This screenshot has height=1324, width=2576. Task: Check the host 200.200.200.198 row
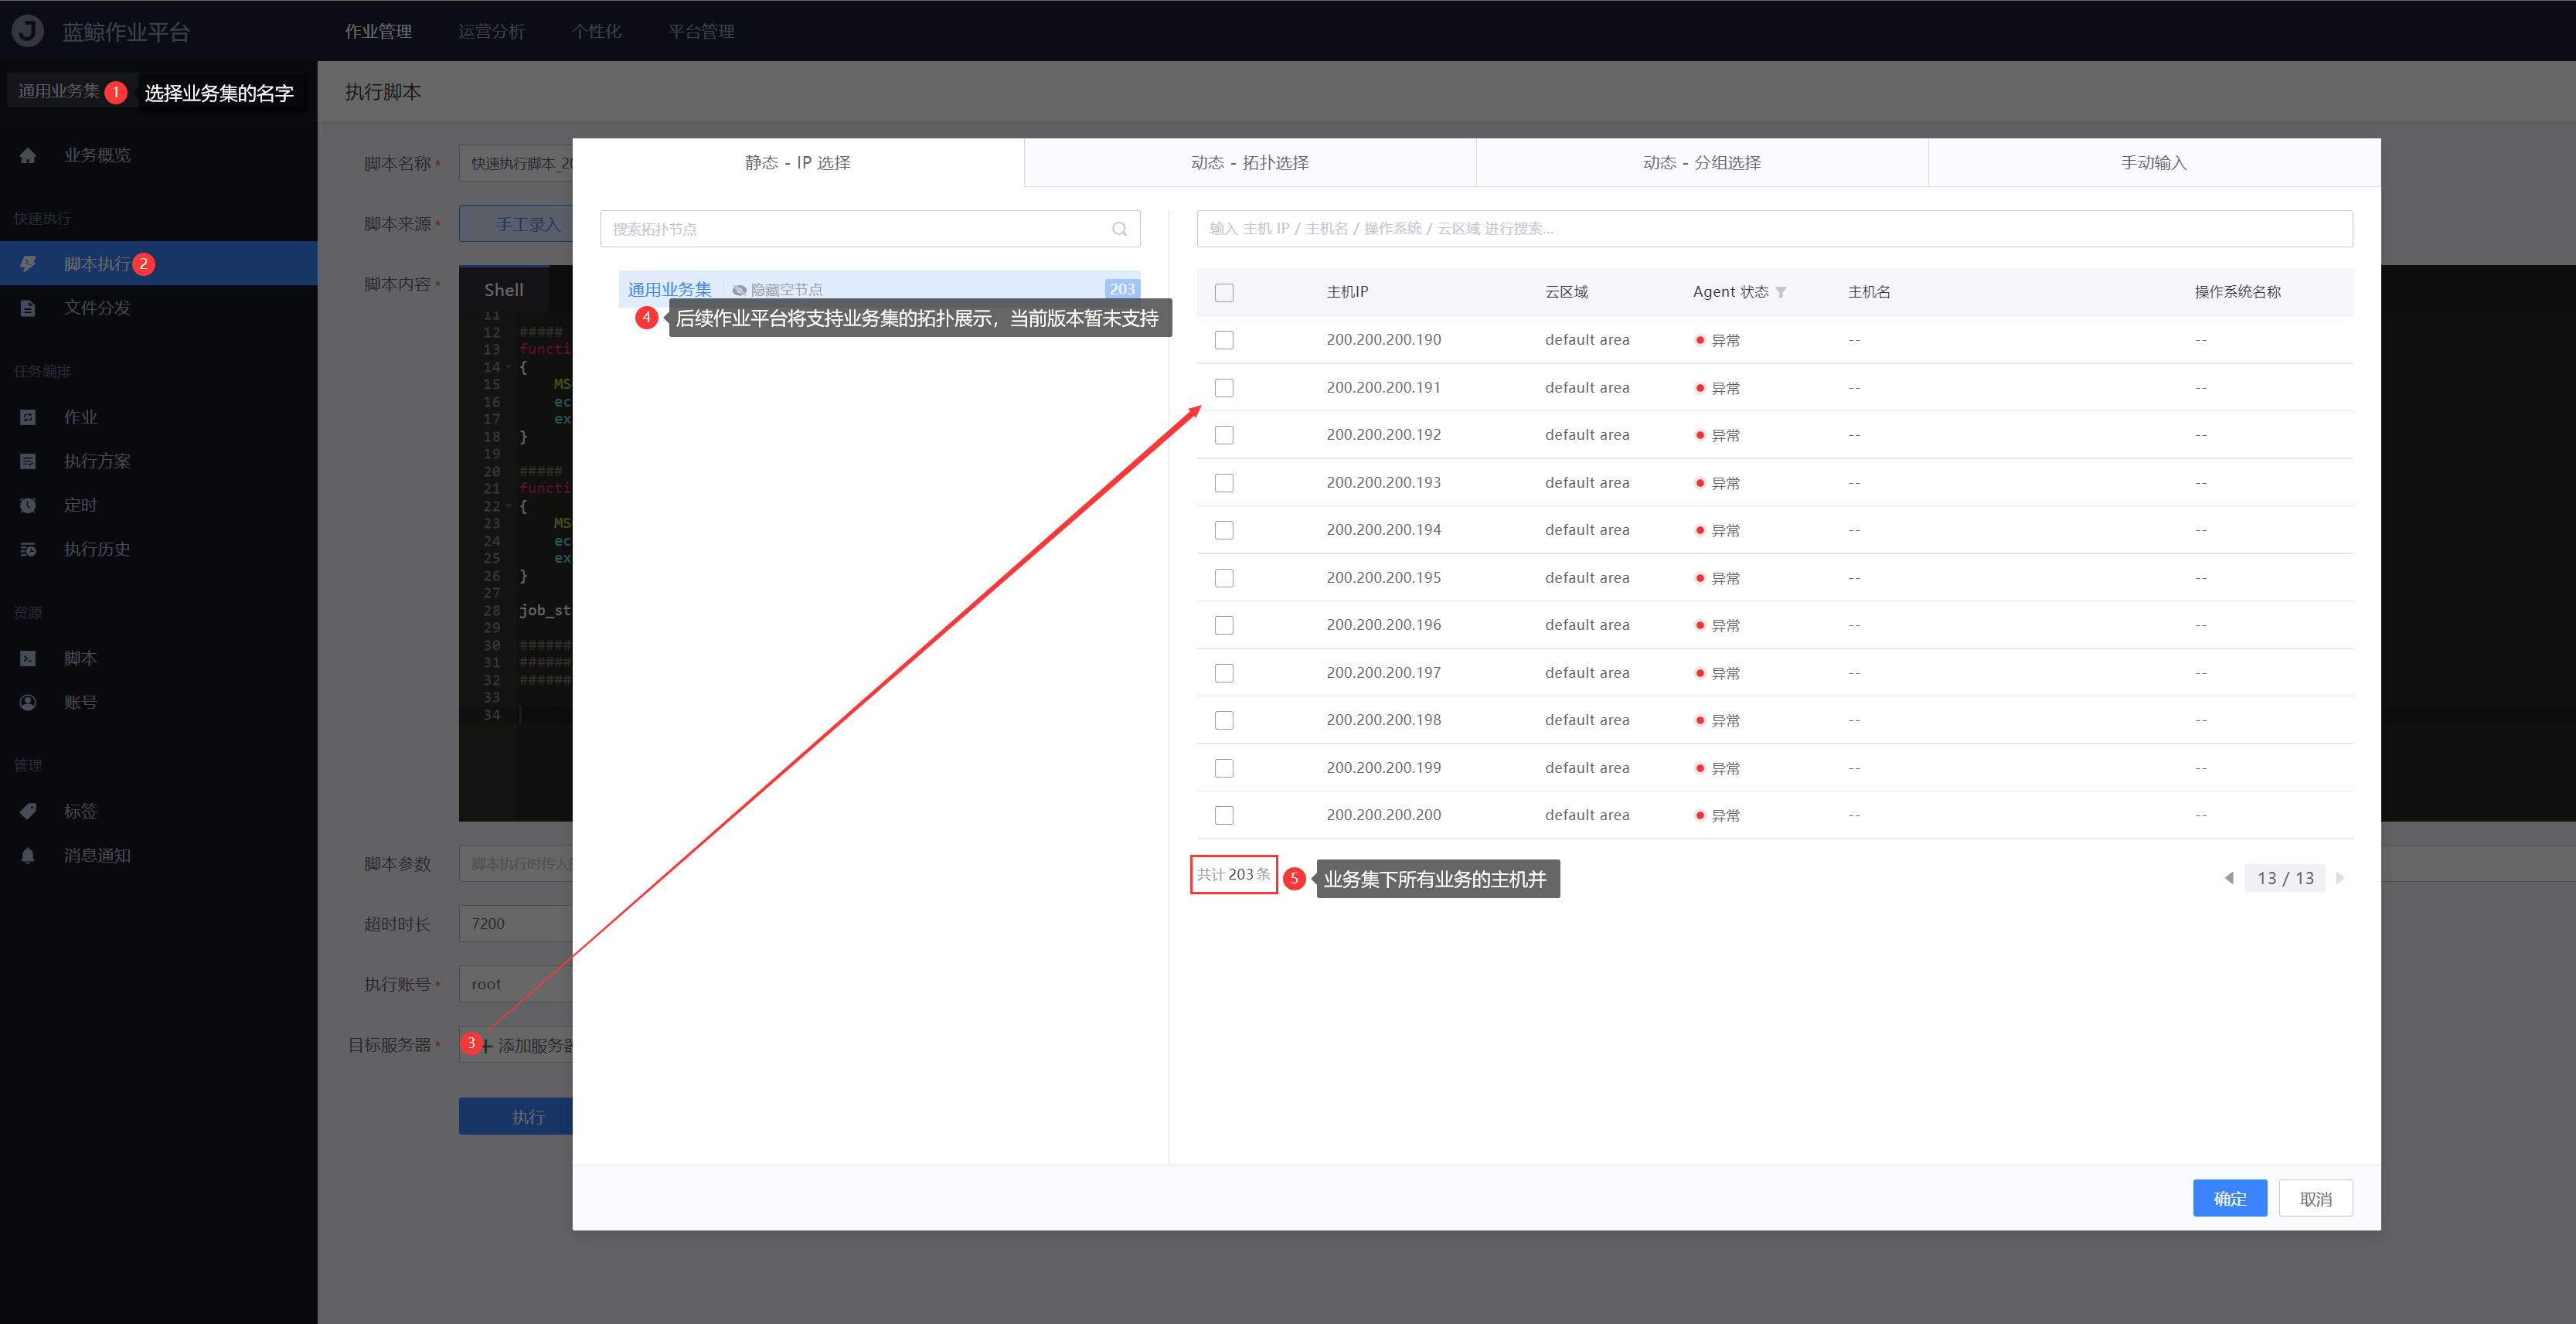point(1224,720)
